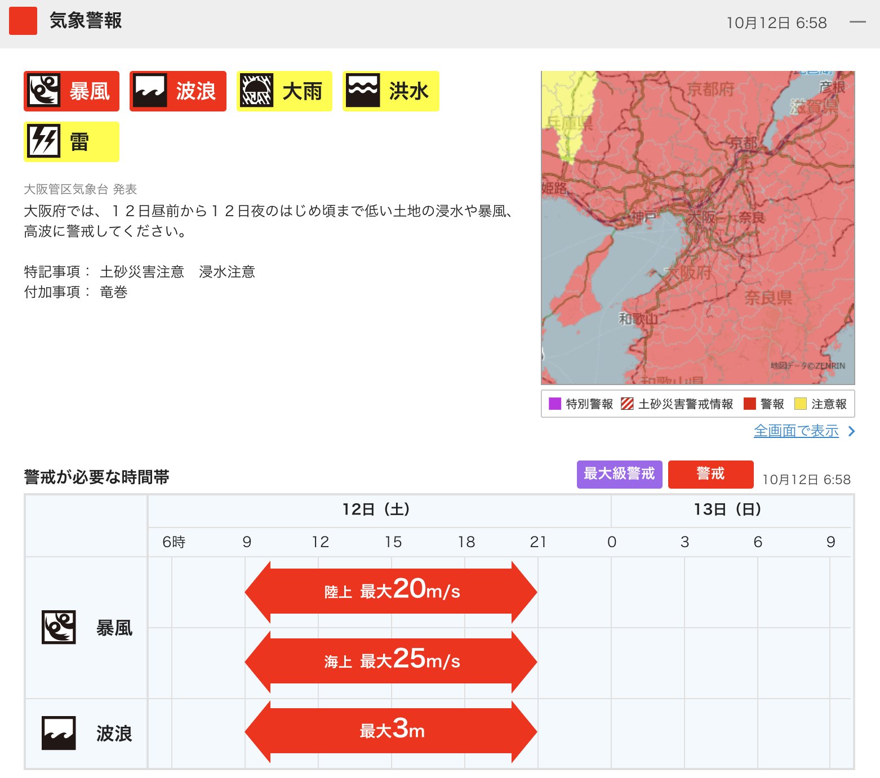Select the 洪水 flood advisory badge

pos(390,91)
